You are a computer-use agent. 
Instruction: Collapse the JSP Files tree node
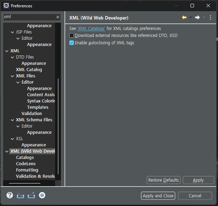tap(13, 32)
